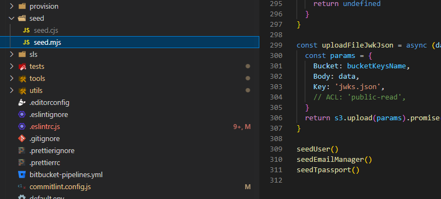Image resolution: width=441 pixels, height=199 pixels.
Task: Click the tools folder icon
Action: coord(22,79)
